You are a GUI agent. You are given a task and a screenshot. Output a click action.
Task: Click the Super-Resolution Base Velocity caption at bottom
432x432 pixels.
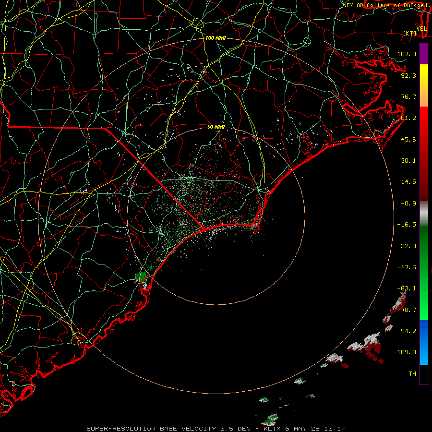point(216,429)
